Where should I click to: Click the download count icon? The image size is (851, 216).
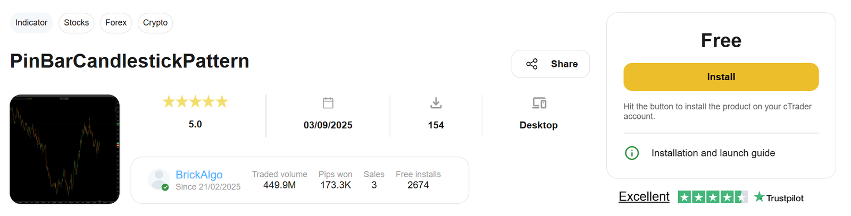436,103
